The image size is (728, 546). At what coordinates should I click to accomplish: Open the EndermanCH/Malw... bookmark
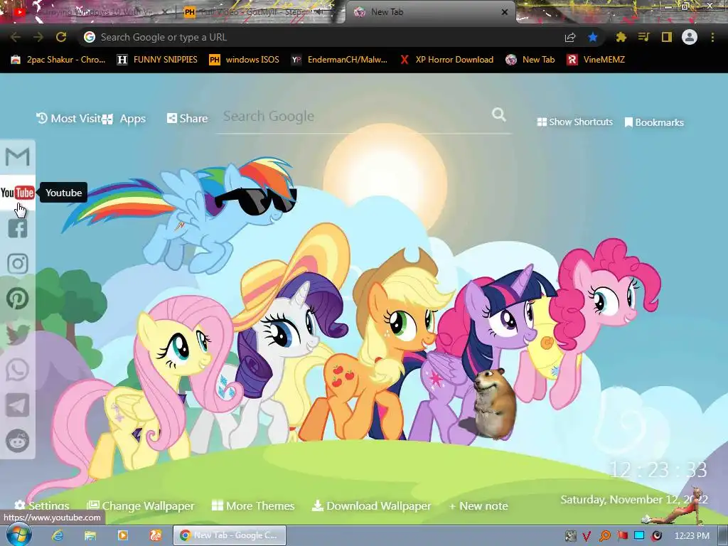click(x=339, y=60)
